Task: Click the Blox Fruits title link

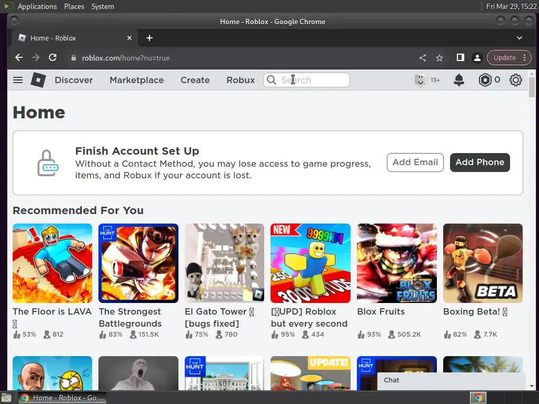Action: point(381,311)
